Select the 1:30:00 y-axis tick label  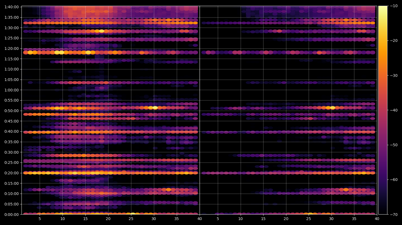[12, 28]
